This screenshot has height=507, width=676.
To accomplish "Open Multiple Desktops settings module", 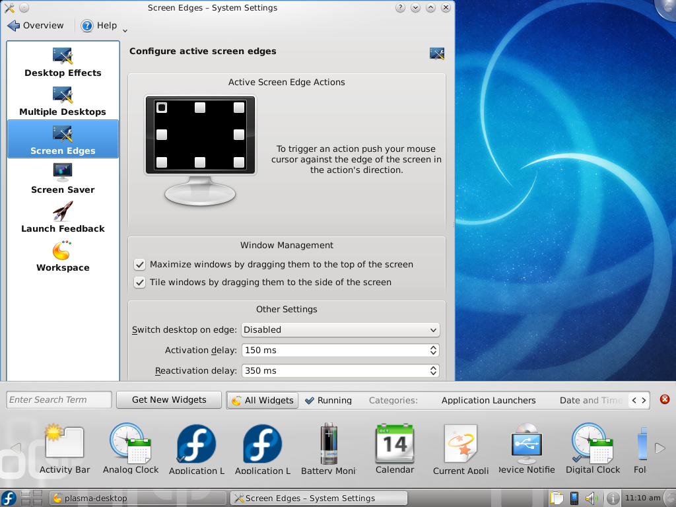I will pyautogui.click(x=63, y=102).
